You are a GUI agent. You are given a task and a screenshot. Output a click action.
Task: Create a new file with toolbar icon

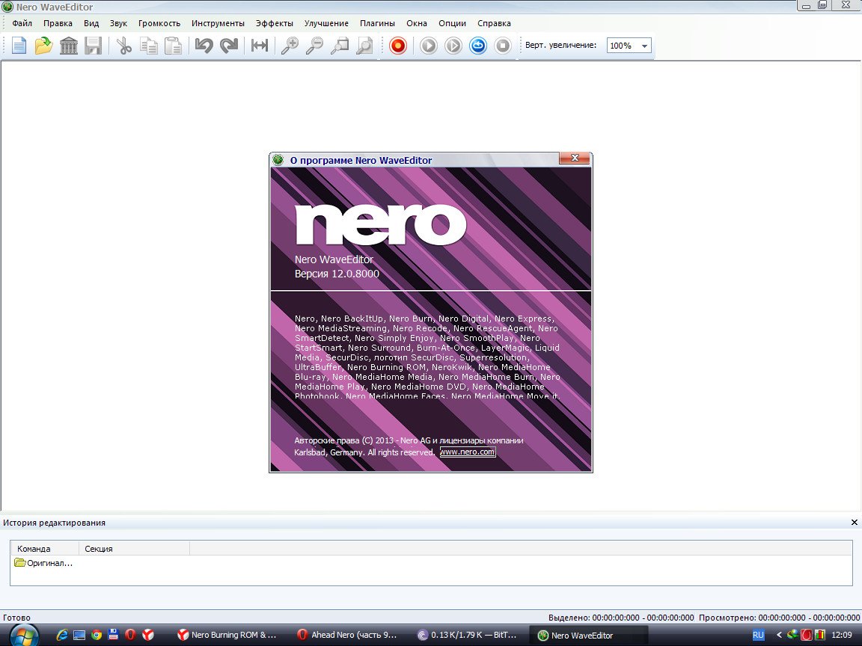point(19,46)
